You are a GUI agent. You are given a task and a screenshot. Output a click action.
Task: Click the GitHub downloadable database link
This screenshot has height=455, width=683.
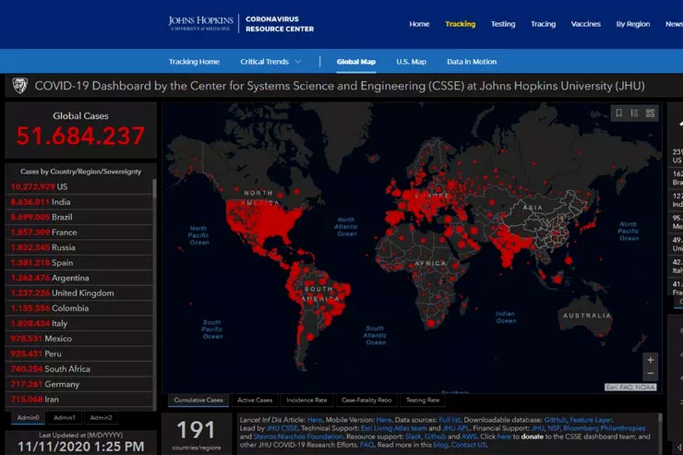(554, 420)
